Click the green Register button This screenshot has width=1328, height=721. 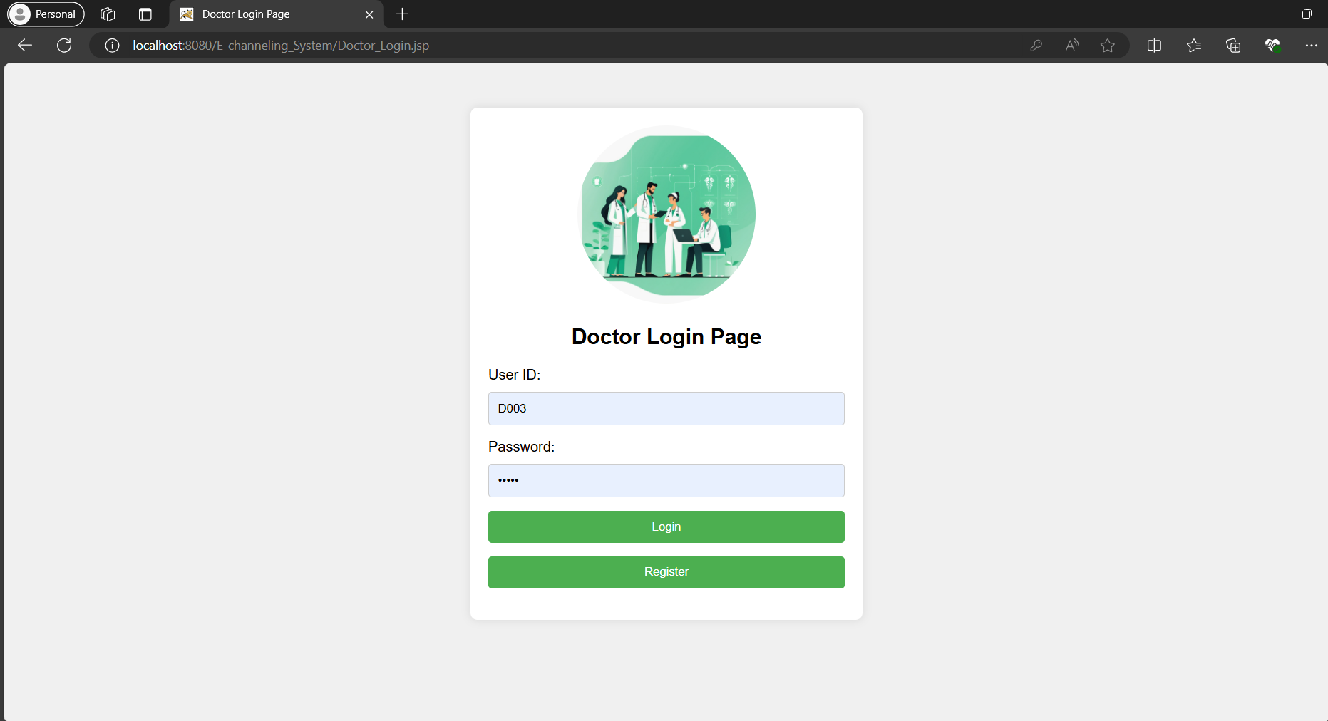(666, 572)
